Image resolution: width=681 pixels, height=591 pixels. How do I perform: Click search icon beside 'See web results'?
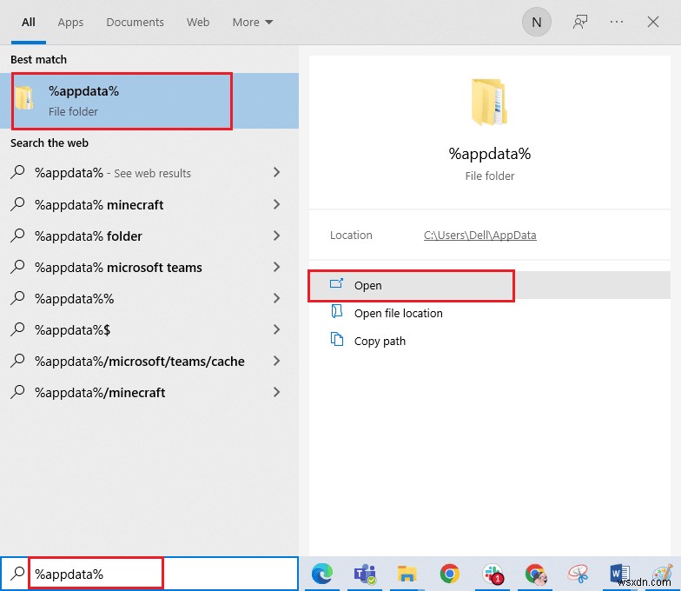[17, 172]
